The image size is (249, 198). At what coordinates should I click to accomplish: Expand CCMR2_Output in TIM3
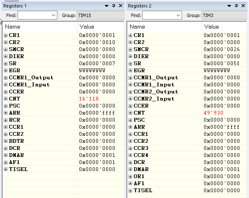[x=130, y=92]
